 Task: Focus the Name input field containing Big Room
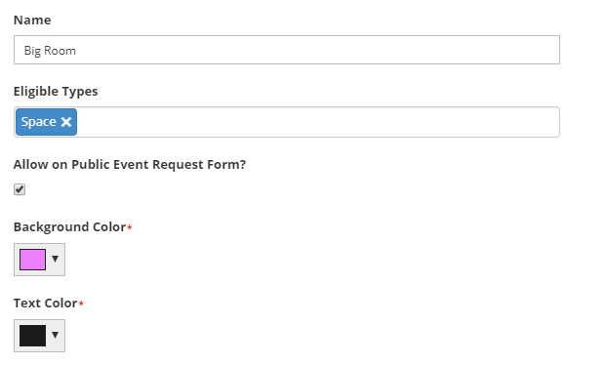click(x=287, y=50)
